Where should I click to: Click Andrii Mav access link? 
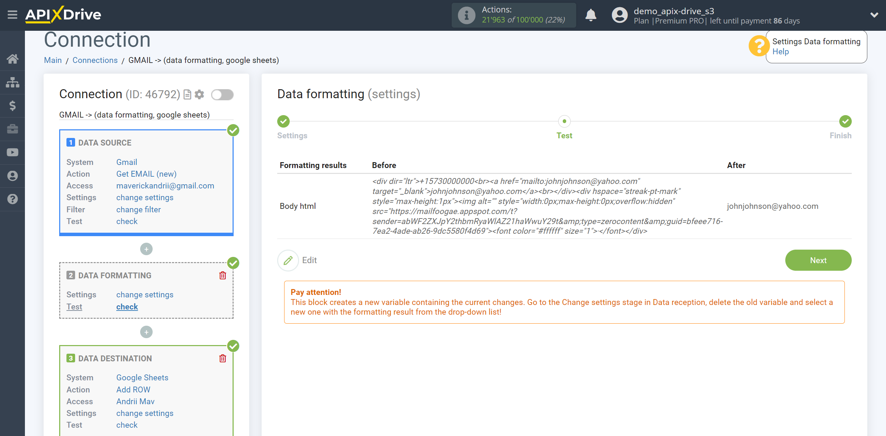(135, 401)
